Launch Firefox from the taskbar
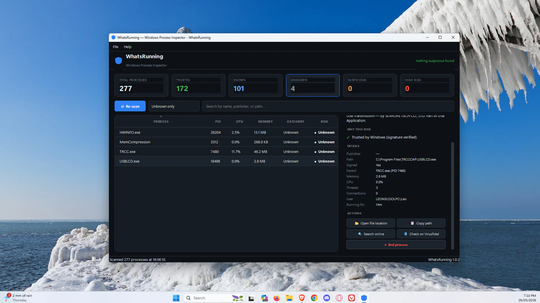 277,298
